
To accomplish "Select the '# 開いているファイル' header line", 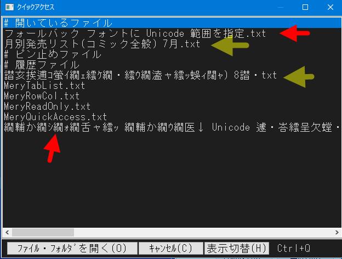I will click(x=58, y=23).
